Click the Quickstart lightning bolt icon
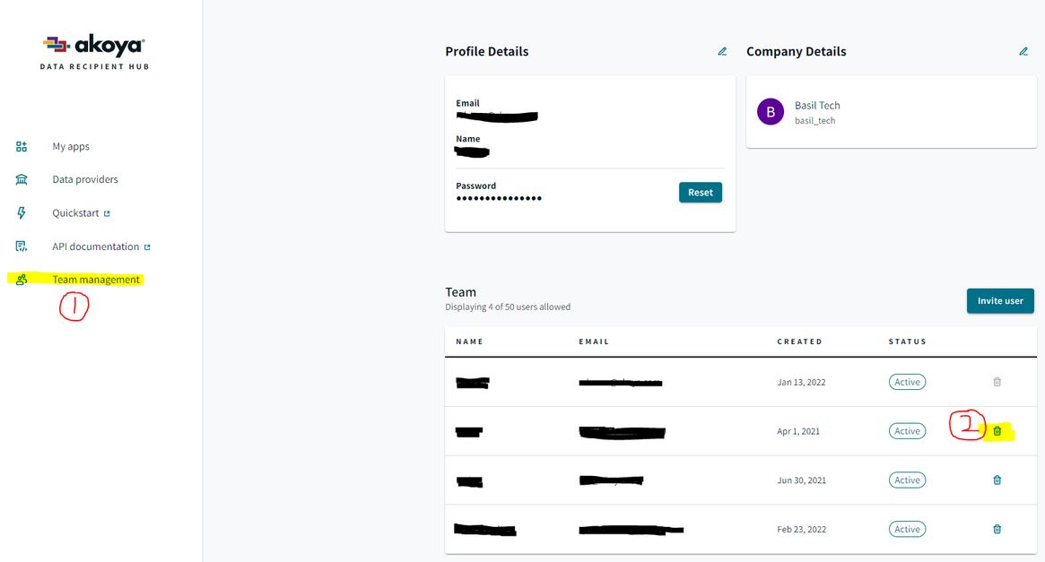The height and width of the screenshot is (562, 1045). pyautogui.click(x=22, y=213)
